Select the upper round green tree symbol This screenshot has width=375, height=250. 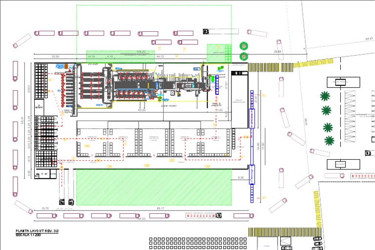tap(244, 46)
